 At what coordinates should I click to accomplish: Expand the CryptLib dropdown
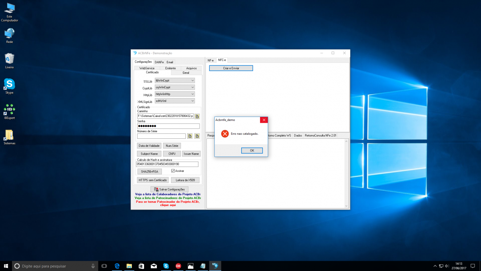(x=192, y=87)
